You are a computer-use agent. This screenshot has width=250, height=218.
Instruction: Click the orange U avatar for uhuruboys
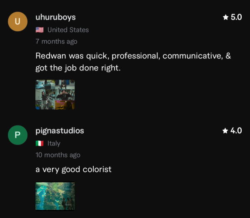[17, 22]
